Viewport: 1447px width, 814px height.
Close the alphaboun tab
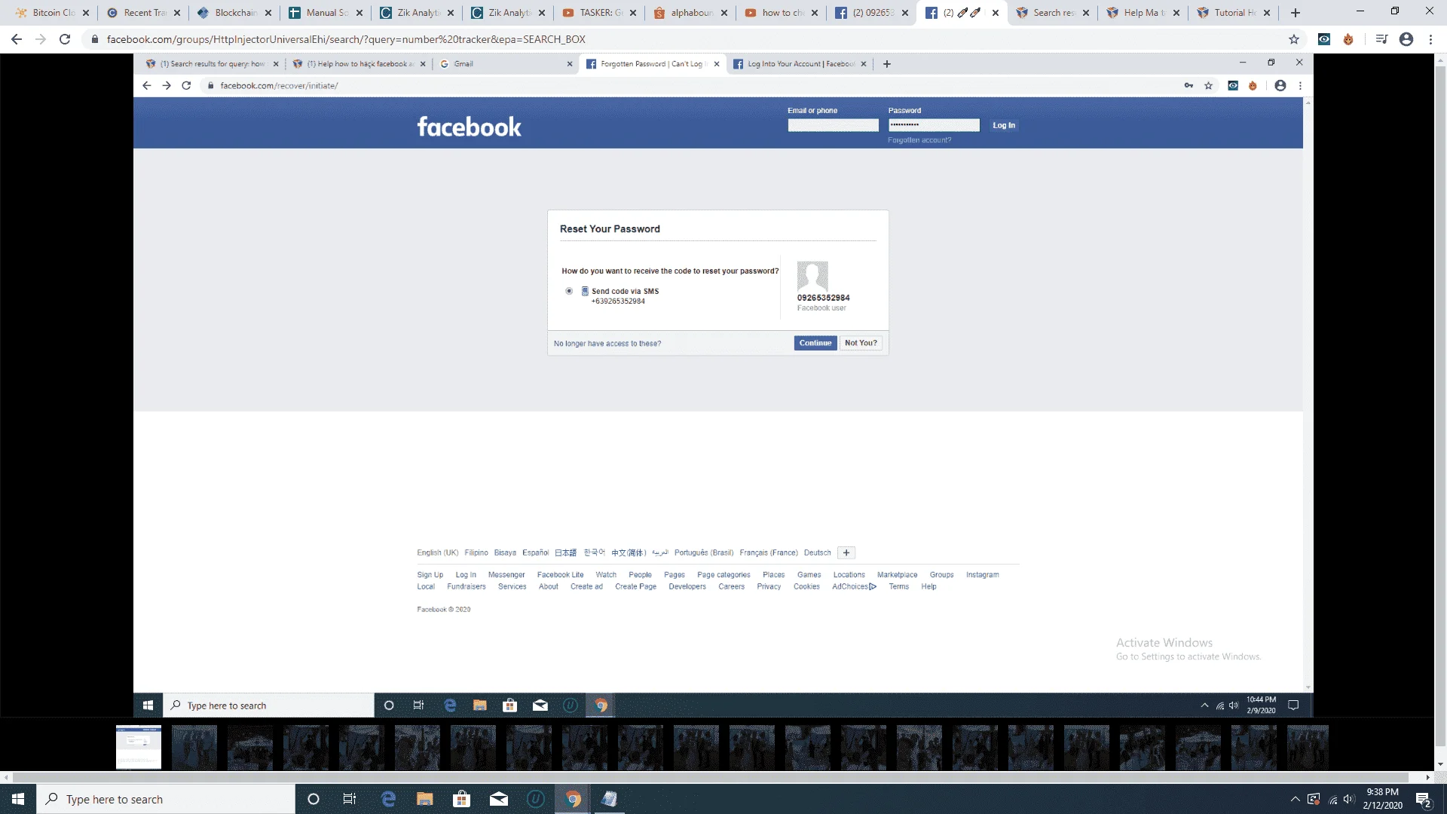pos(724,13)
